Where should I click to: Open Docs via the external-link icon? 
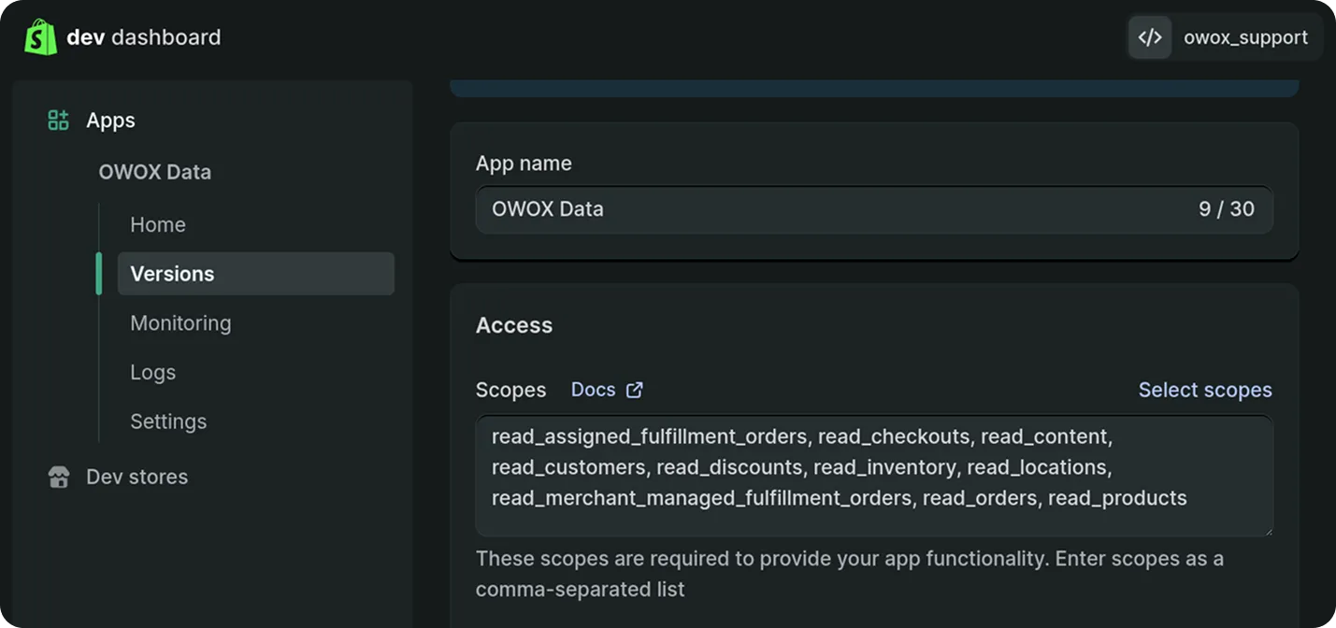pos(635,389)
